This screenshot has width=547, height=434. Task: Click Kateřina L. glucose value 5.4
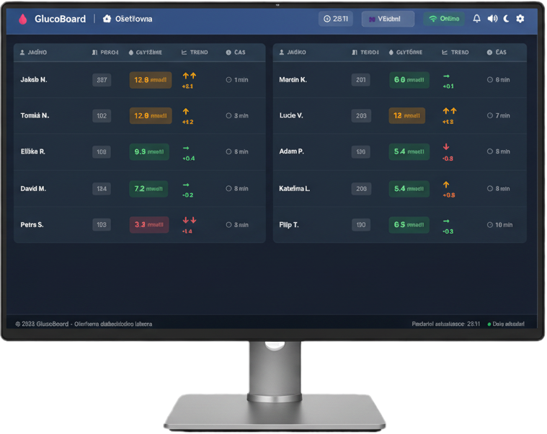point(409,189)
